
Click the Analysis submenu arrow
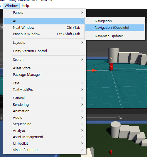click(82, 131)
